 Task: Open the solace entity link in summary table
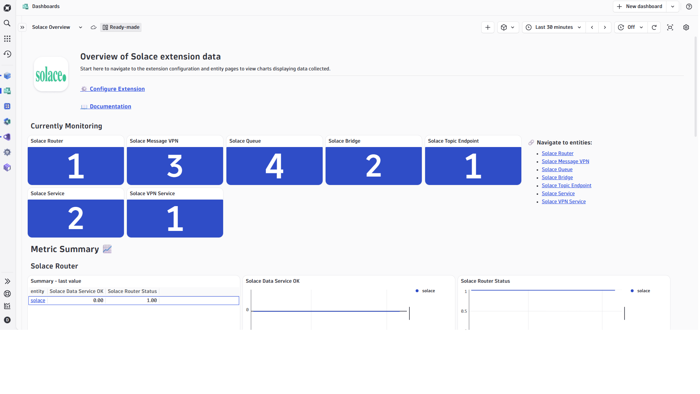(38, 301)
